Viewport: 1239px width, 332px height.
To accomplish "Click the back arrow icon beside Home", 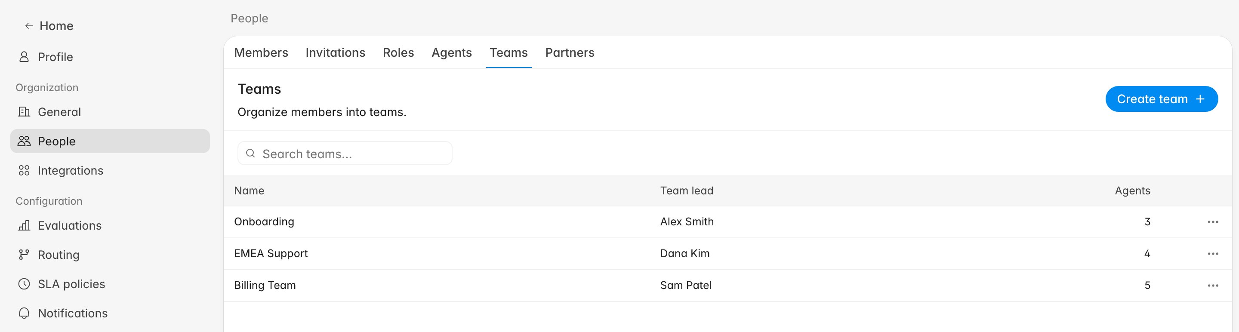I will coord(29,26).
